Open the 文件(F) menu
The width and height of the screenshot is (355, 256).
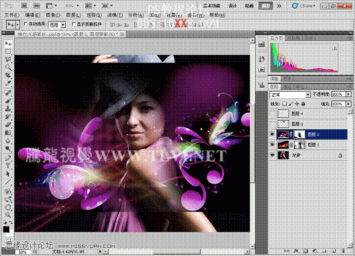pyautogui.click(x=12, y=15)
